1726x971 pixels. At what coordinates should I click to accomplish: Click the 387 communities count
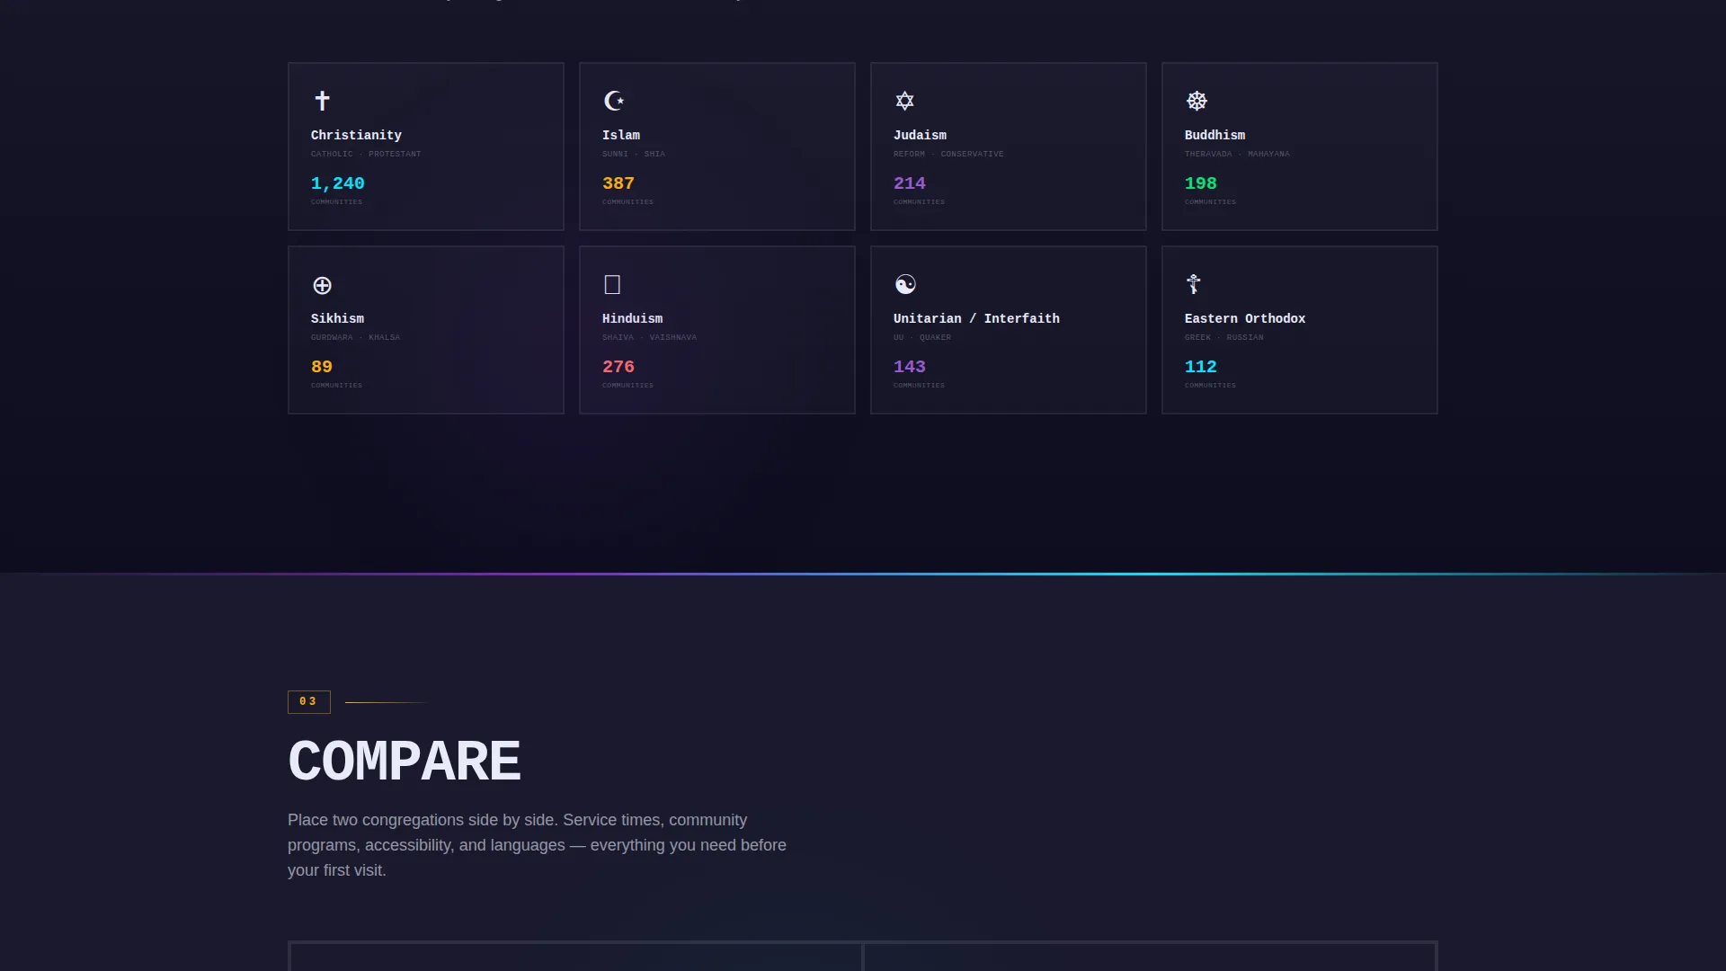coord(618,183)
